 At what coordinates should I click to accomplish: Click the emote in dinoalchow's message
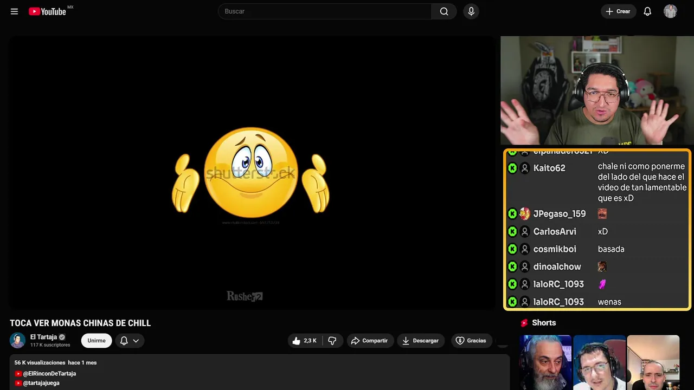pos(602,266)
